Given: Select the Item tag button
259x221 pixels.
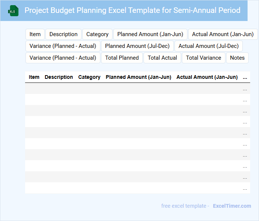Looking at the screenshot, I should click(35, 34).
